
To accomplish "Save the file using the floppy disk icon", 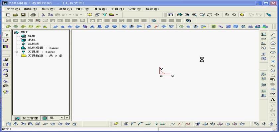I will [x=23, y=15].
